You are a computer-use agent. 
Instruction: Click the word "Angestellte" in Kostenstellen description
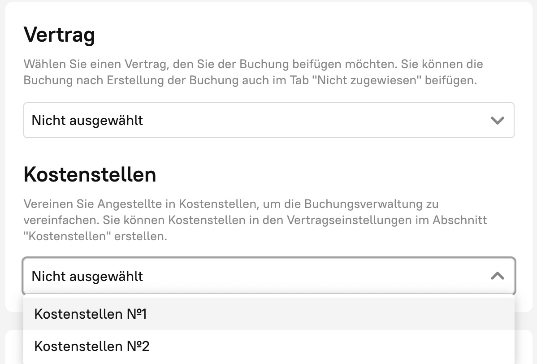[131, 204]
